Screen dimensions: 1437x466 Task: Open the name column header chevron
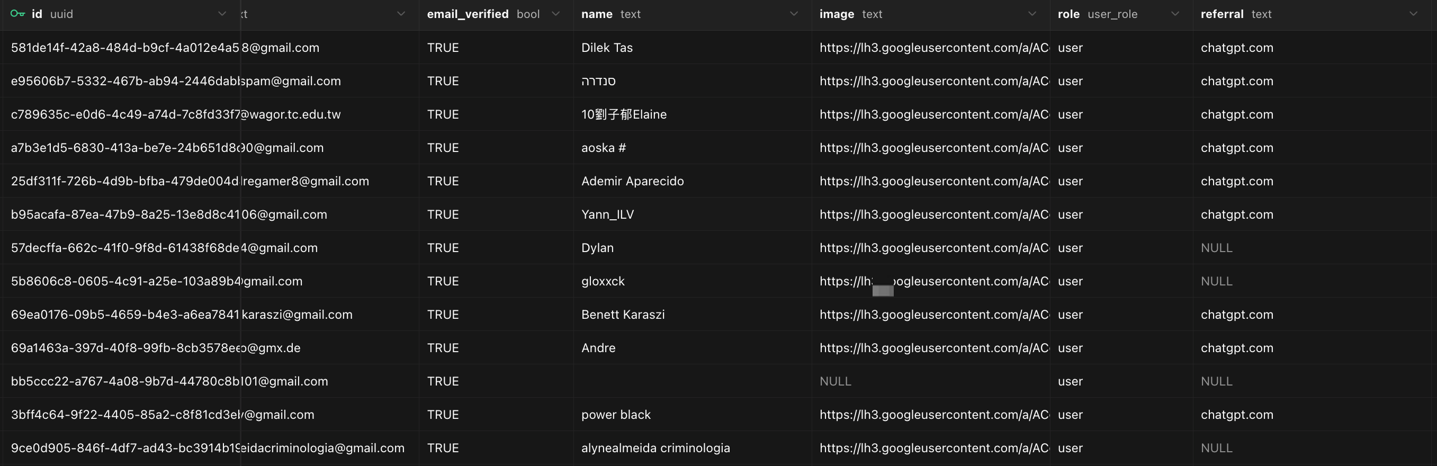coord(794,14)
